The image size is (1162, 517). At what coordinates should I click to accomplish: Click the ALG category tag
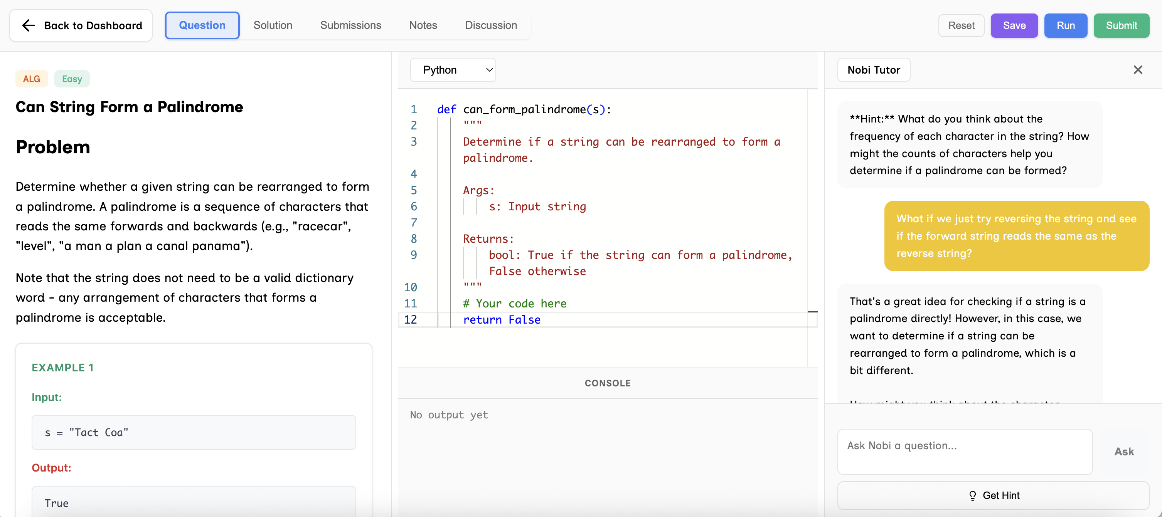click(x=32, y=79)
